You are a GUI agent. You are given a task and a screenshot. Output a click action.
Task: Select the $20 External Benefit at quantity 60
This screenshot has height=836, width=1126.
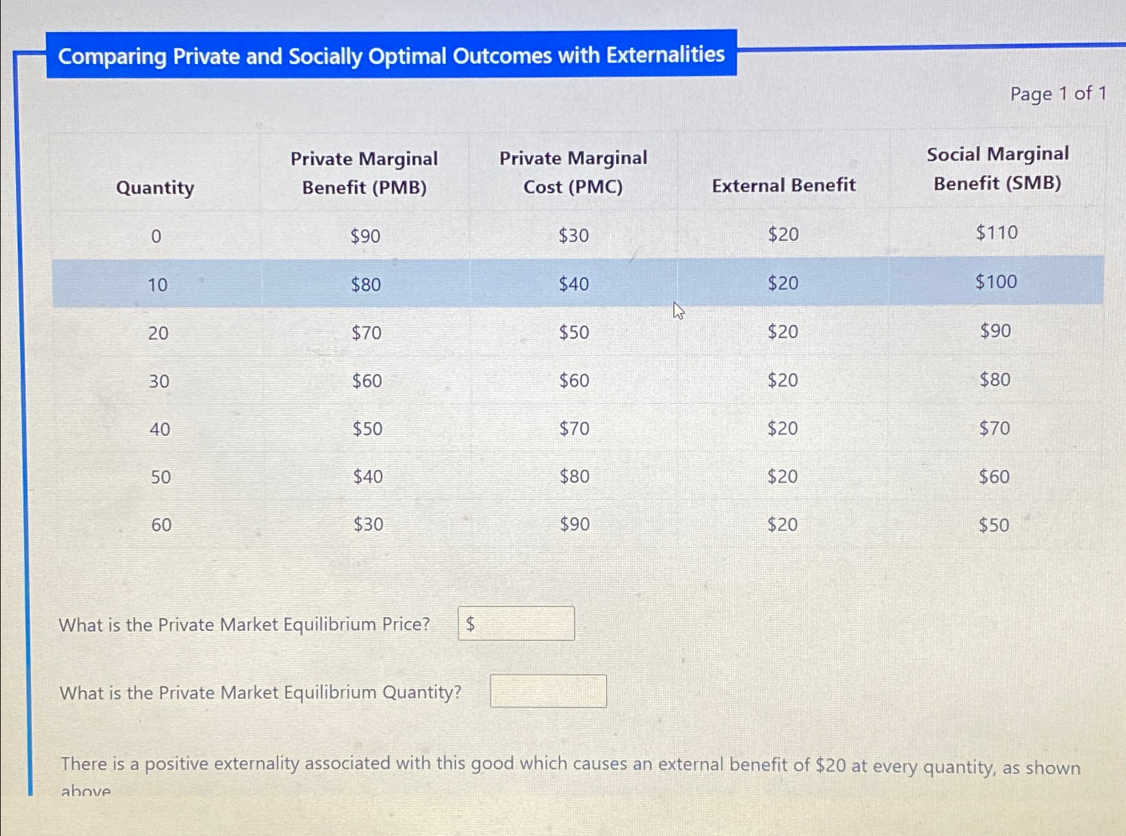[x=782, y=524]
